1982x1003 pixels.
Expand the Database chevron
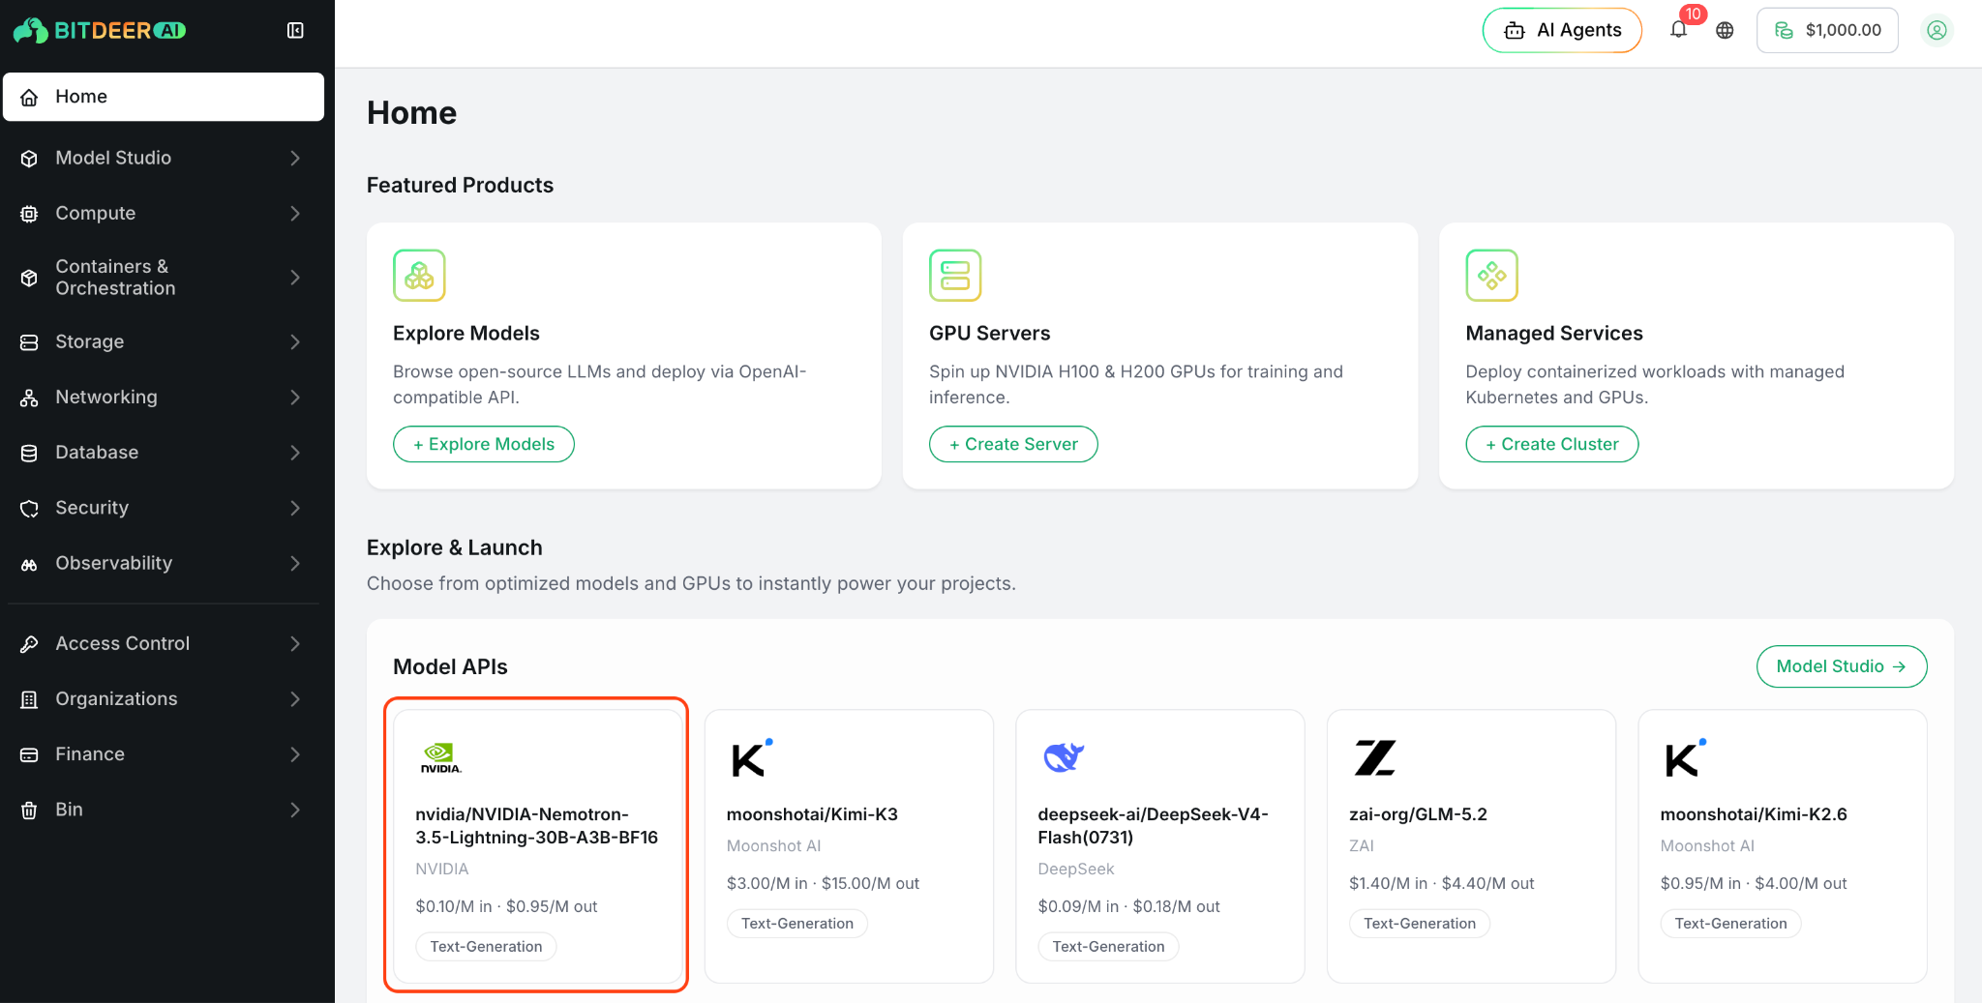click(295, 453)
